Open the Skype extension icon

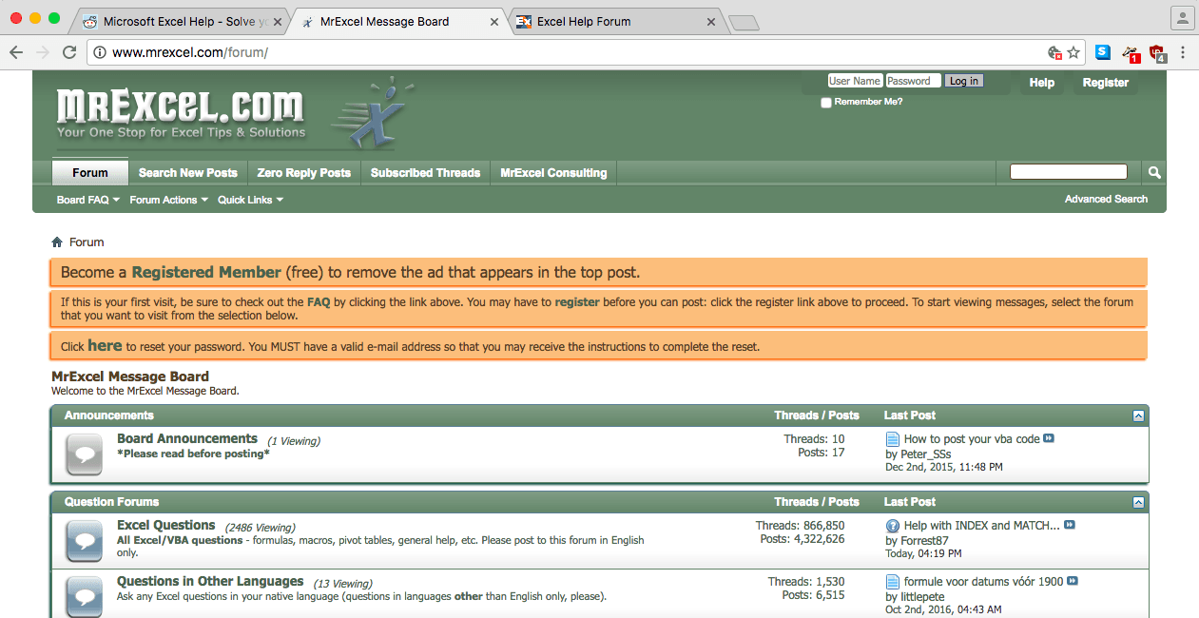pyautogui.click(x=1103, y=52)
